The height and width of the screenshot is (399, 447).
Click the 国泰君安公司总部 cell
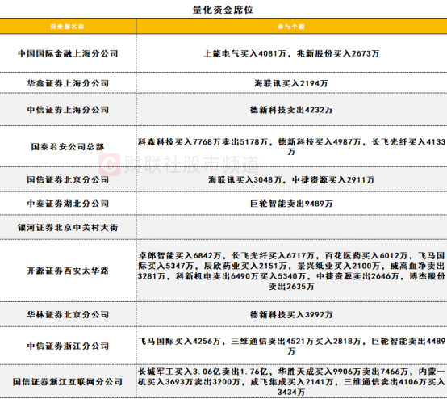pos(68,146)
